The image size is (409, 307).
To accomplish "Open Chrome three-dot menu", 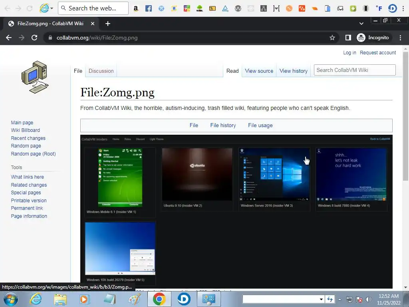I will [400, 38].
